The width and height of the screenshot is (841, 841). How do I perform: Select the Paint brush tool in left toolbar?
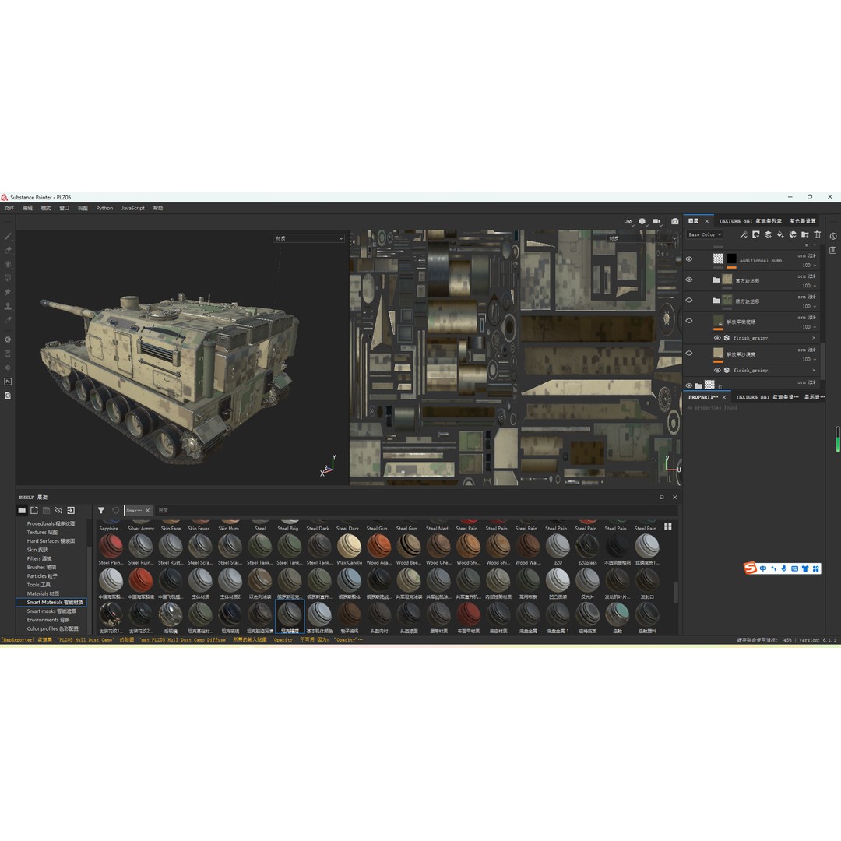[x=8, y=236]
